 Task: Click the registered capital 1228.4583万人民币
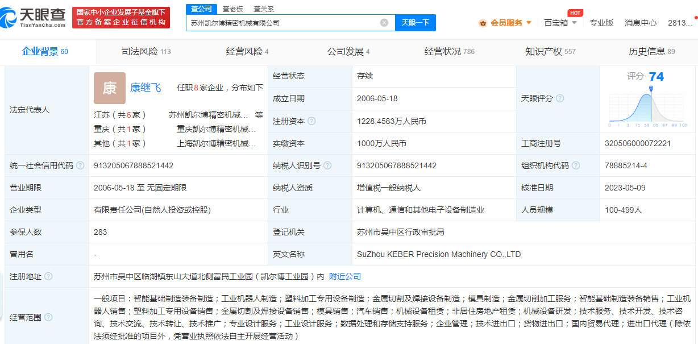point(392,121)
